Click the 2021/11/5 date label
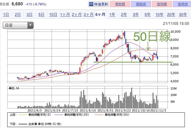This screenshot has width=191, height=128. (158, 111)
